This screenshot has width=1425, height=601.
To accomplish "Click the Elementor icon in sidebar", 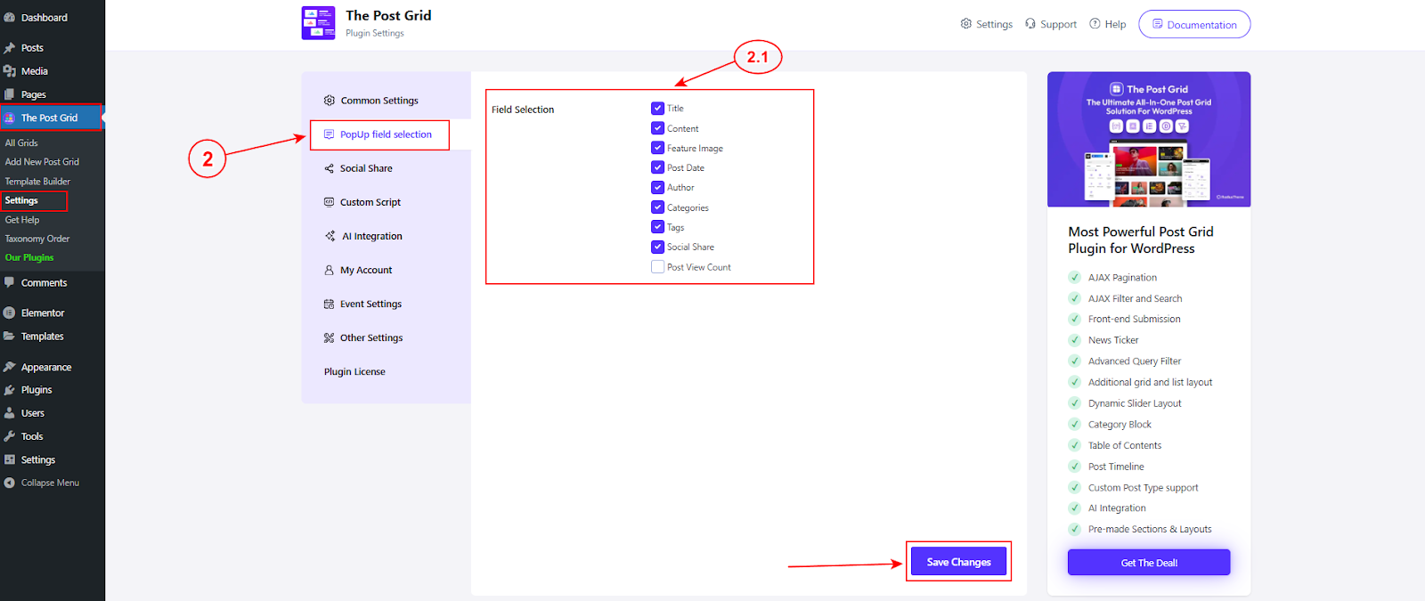I will tap(10, 313).
